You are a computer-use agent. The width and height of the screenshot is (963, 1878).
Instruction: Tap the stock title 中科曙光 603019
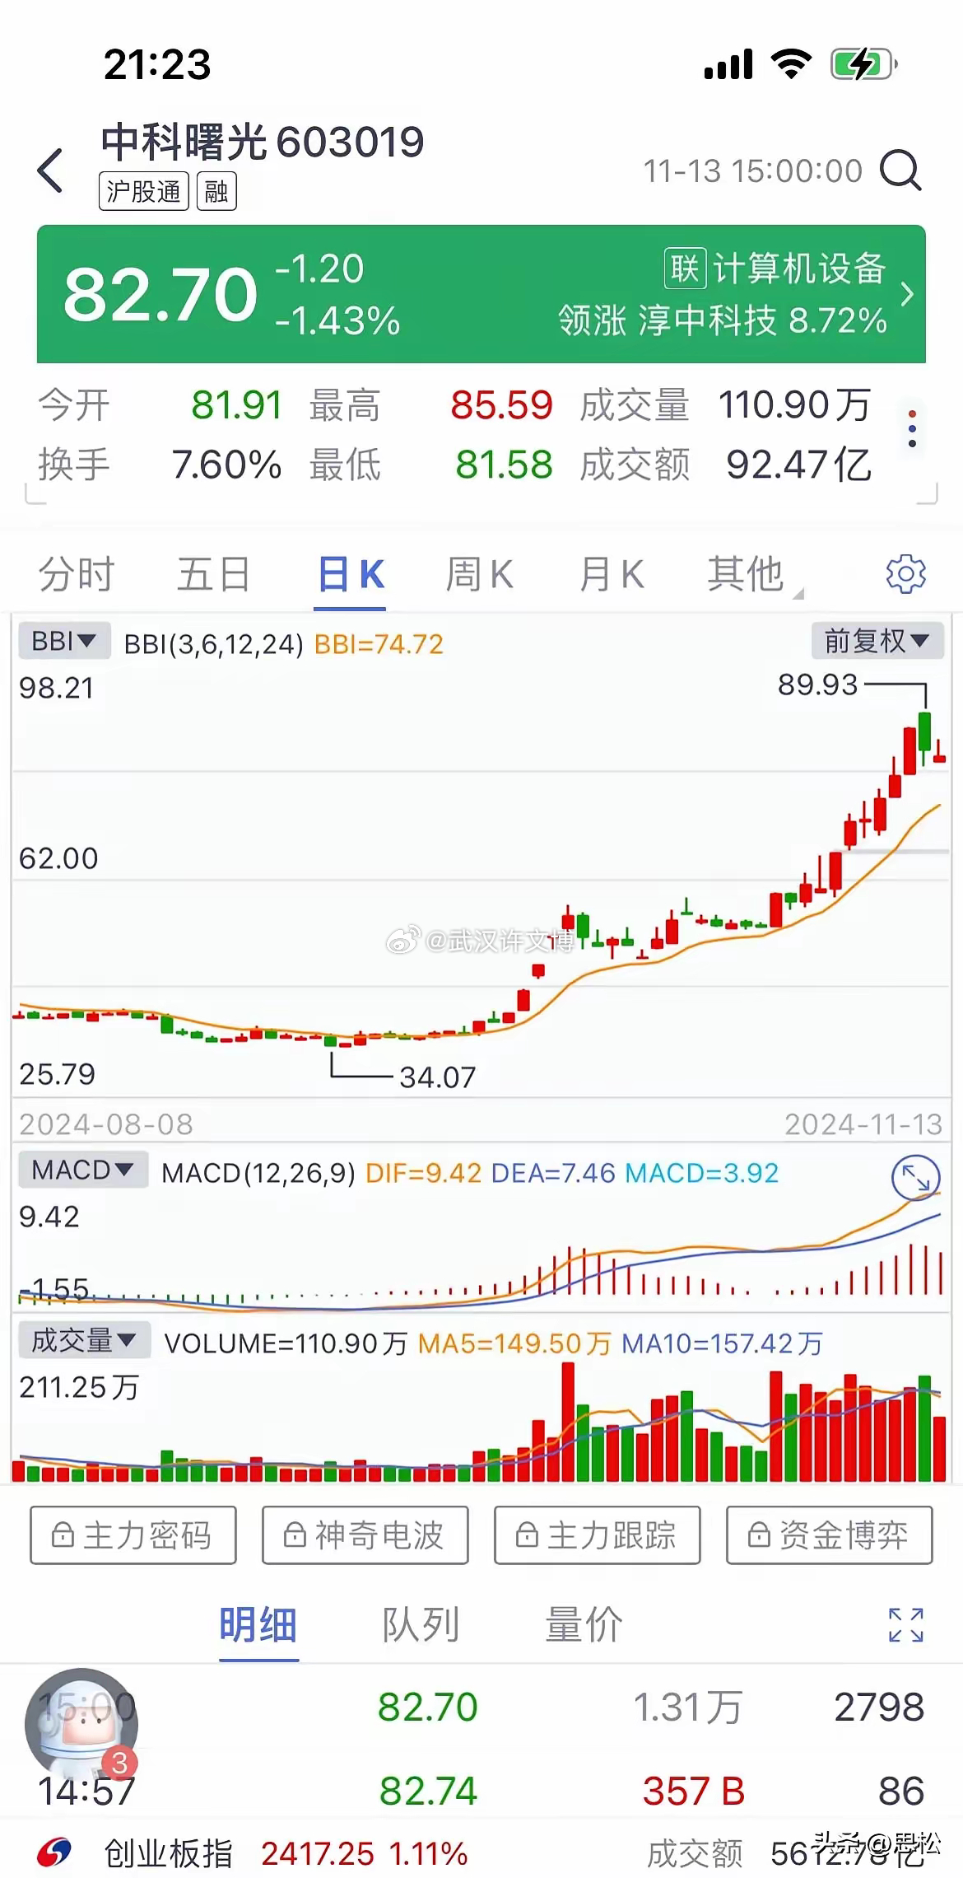[263, 142]
